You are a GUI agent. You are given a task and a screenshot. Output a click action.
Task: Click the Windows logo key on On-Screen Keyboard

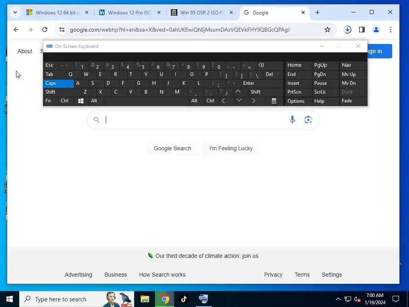tap(81, 101)
